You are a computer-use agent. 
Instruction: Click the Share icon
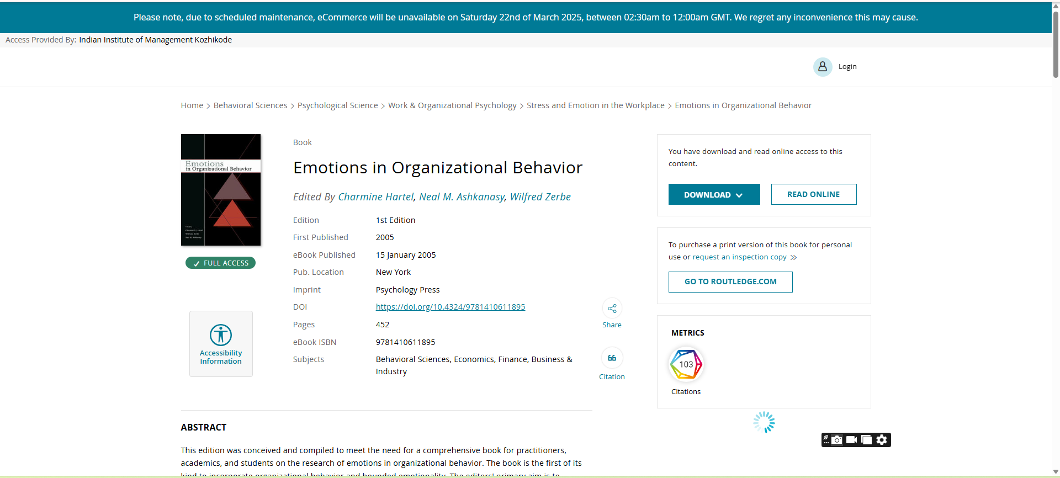pyautogui.click(x=612, y=309)
